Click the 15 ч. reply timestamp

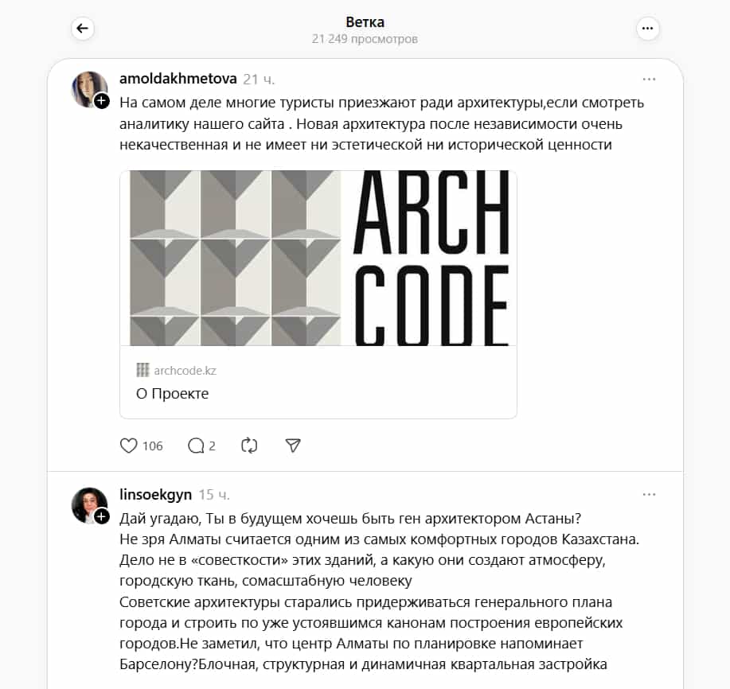pos(214,495)
